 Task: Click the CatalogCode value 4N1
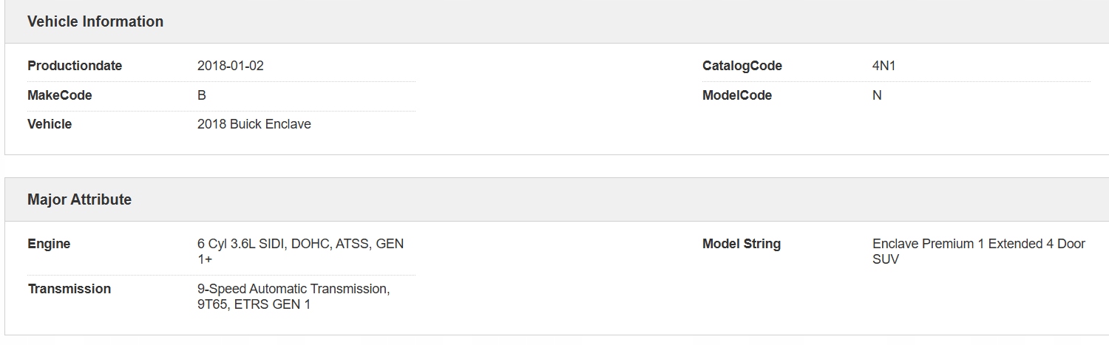(884, 66)
